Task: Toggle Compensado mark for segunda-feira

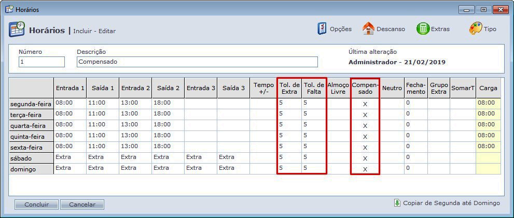Action: 365,104
